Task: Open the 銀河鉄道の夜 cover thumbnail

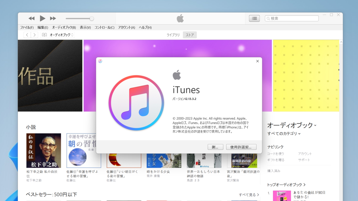Action: pyautogui.click(x=244, y=161)
